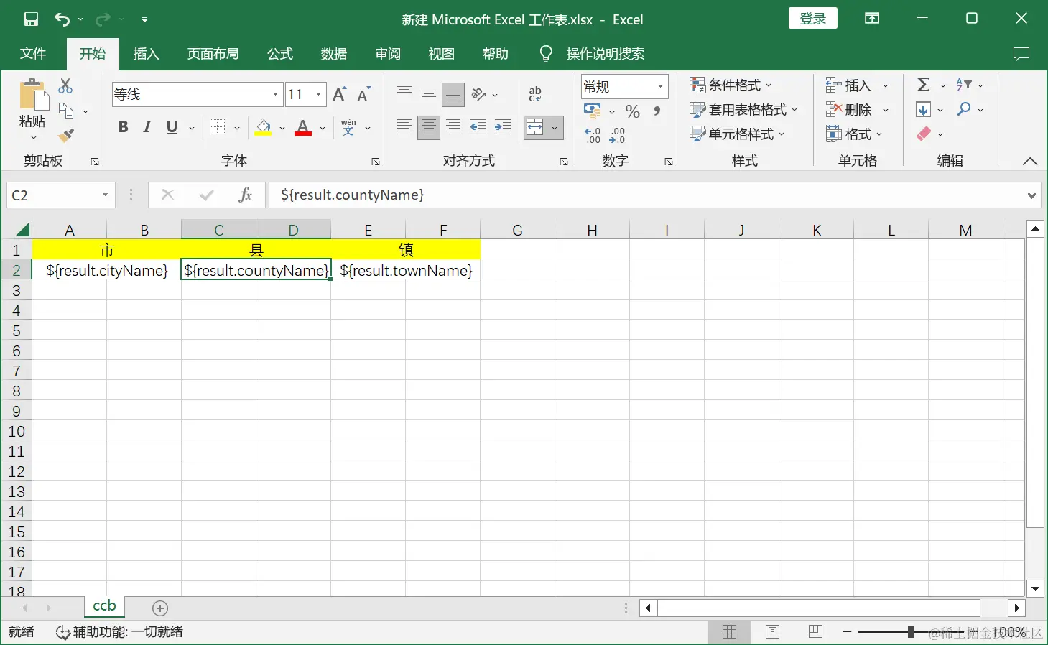Open the font size dropdown
The width and height of the screenshot is (1048, 645).
coord(318,94)
